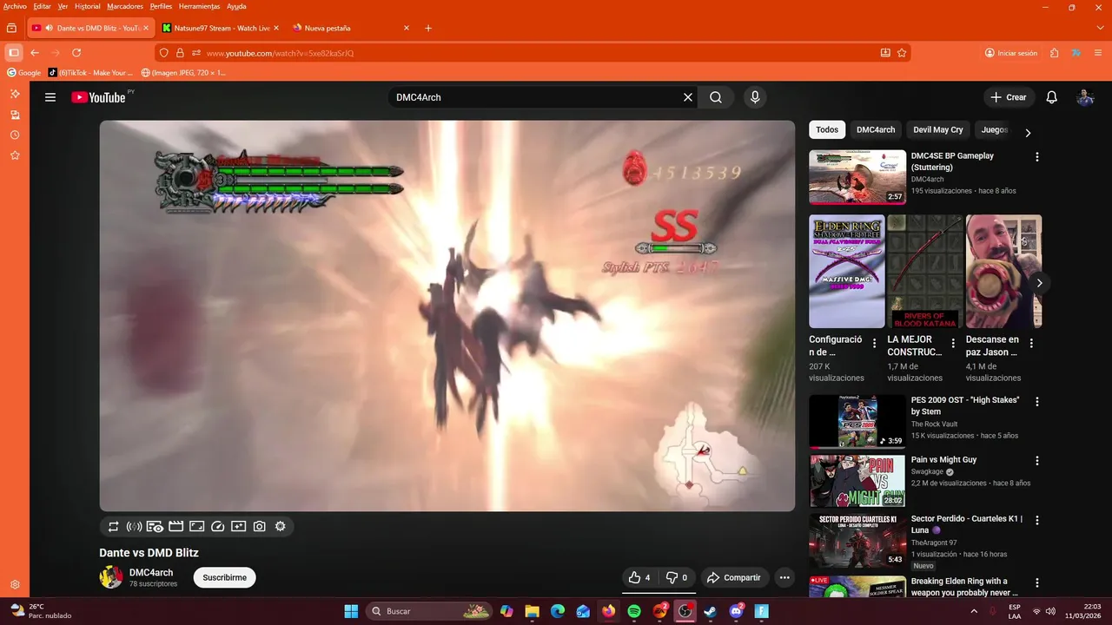
Task: Open the YouTube hamburger guide menu
Action: coord(50,97)
